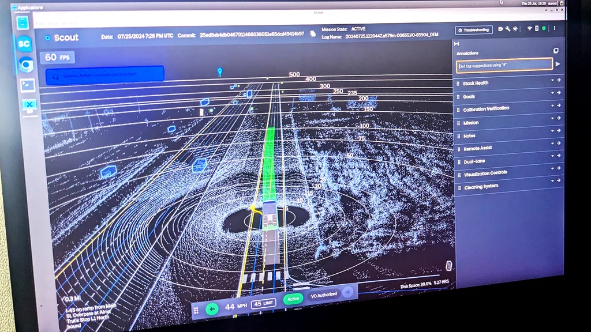This screenshot has width=591, height=332.
Task: Select the Stack Health panel label
Action: tap(476, 83)
